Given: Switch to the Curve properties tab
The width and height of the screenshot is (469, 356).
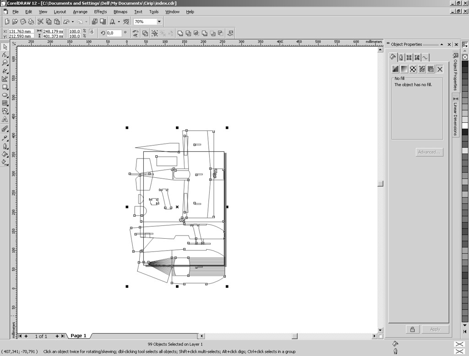Looking at the screenshot, I should tap(425, 57).
